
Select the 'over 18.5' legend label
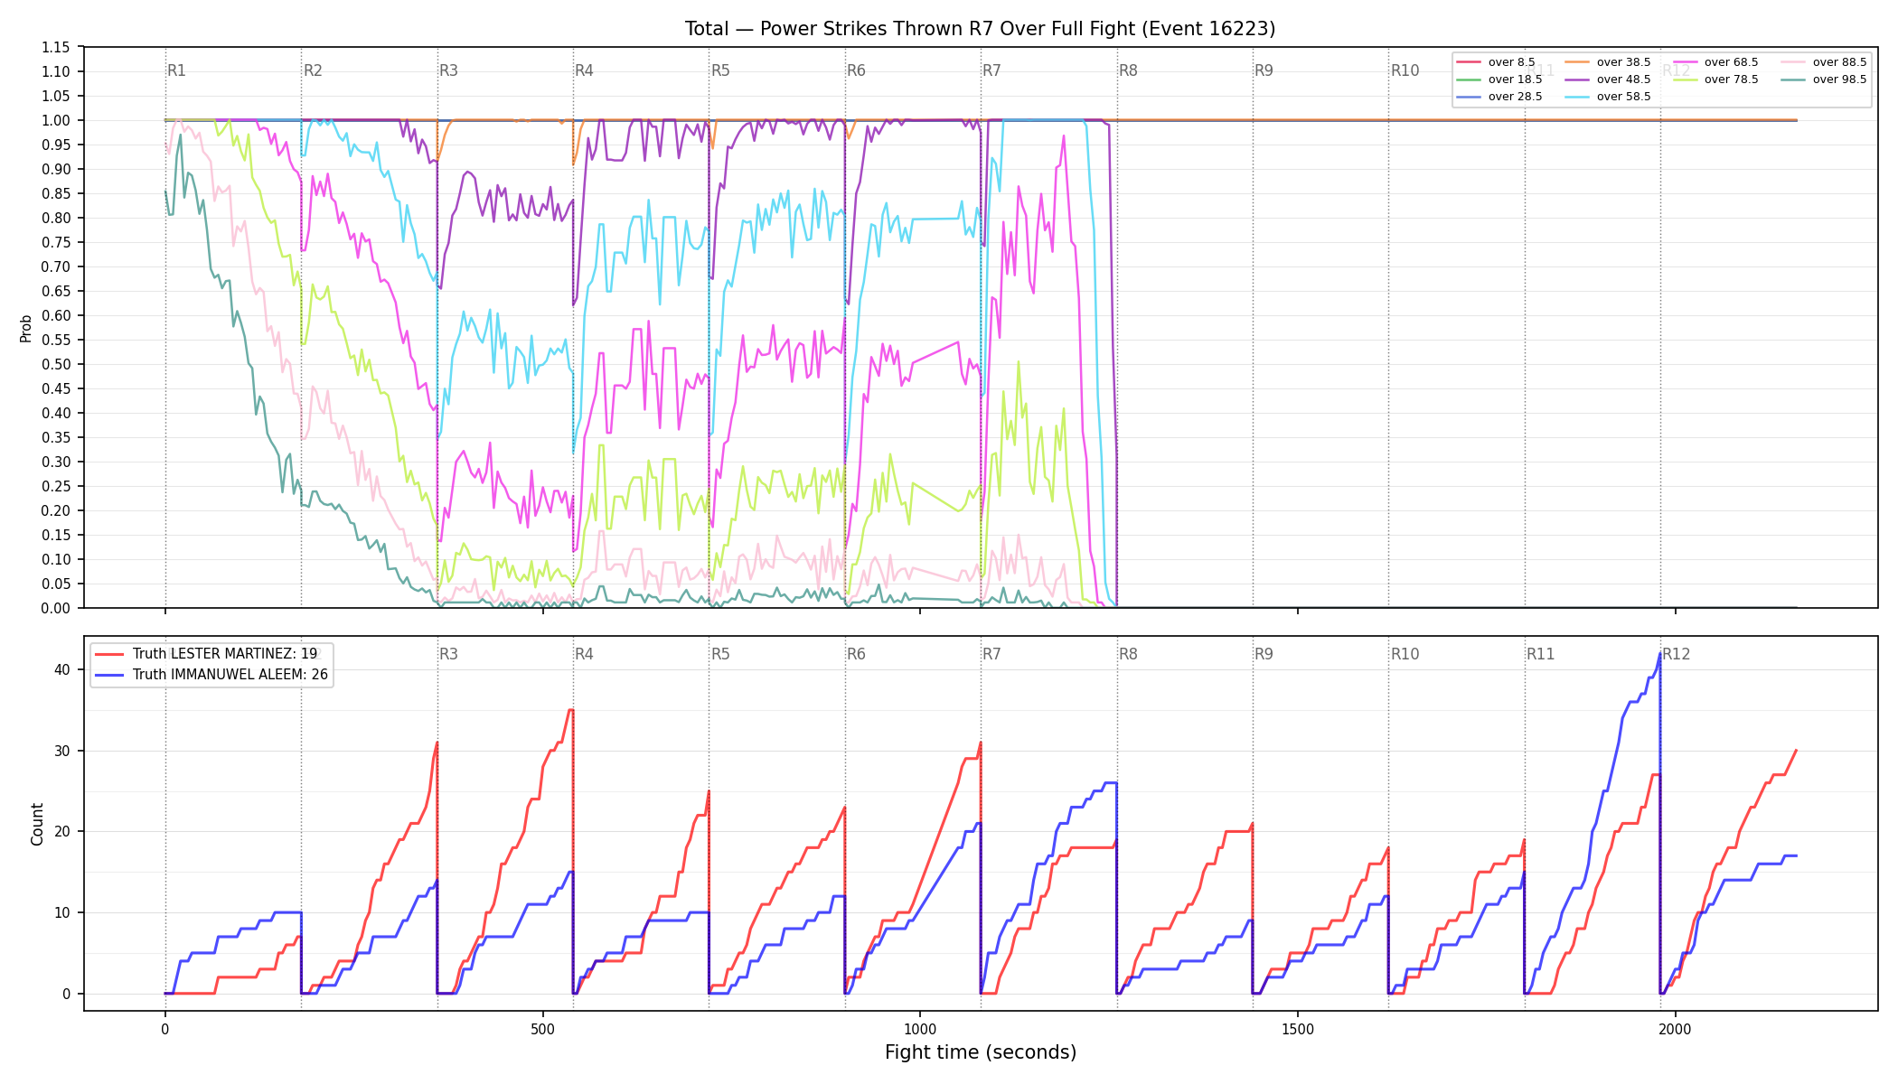1515,79
